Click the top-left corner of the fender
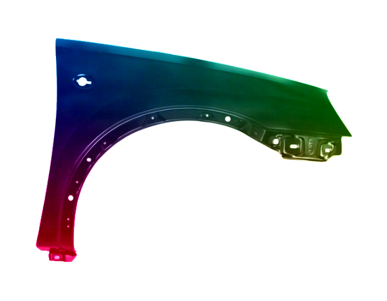The image size is (387, 301). [x=55, y=39]
